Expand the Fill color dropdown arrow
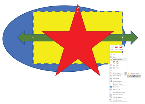 tap(118, 47)
